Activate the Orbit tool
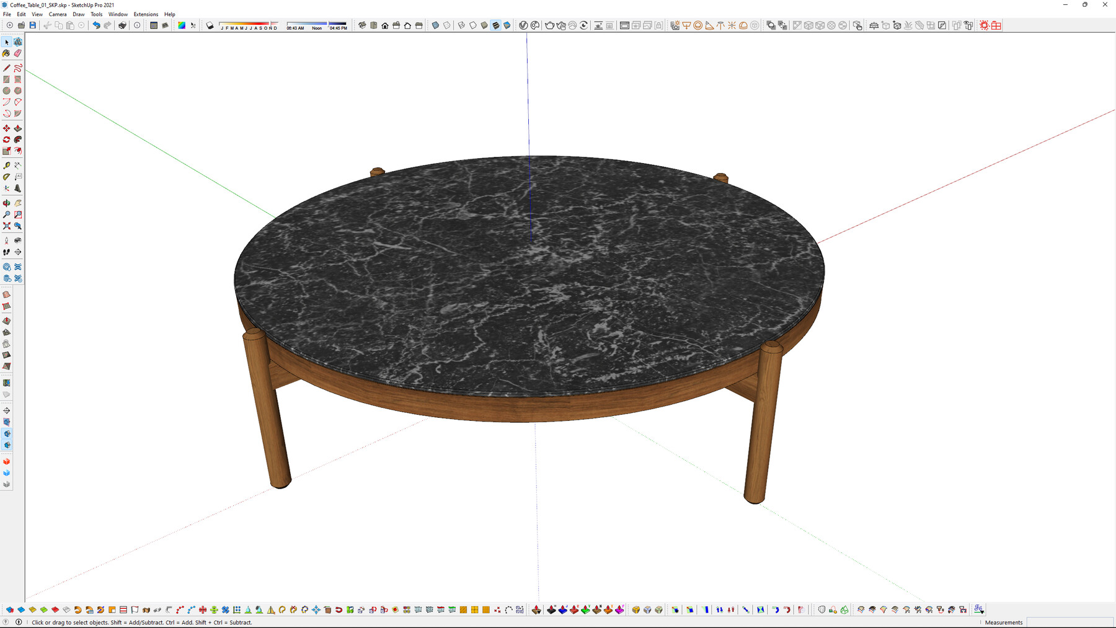The width and height of the screenshot is (1116, 628). tap(6, 203)
